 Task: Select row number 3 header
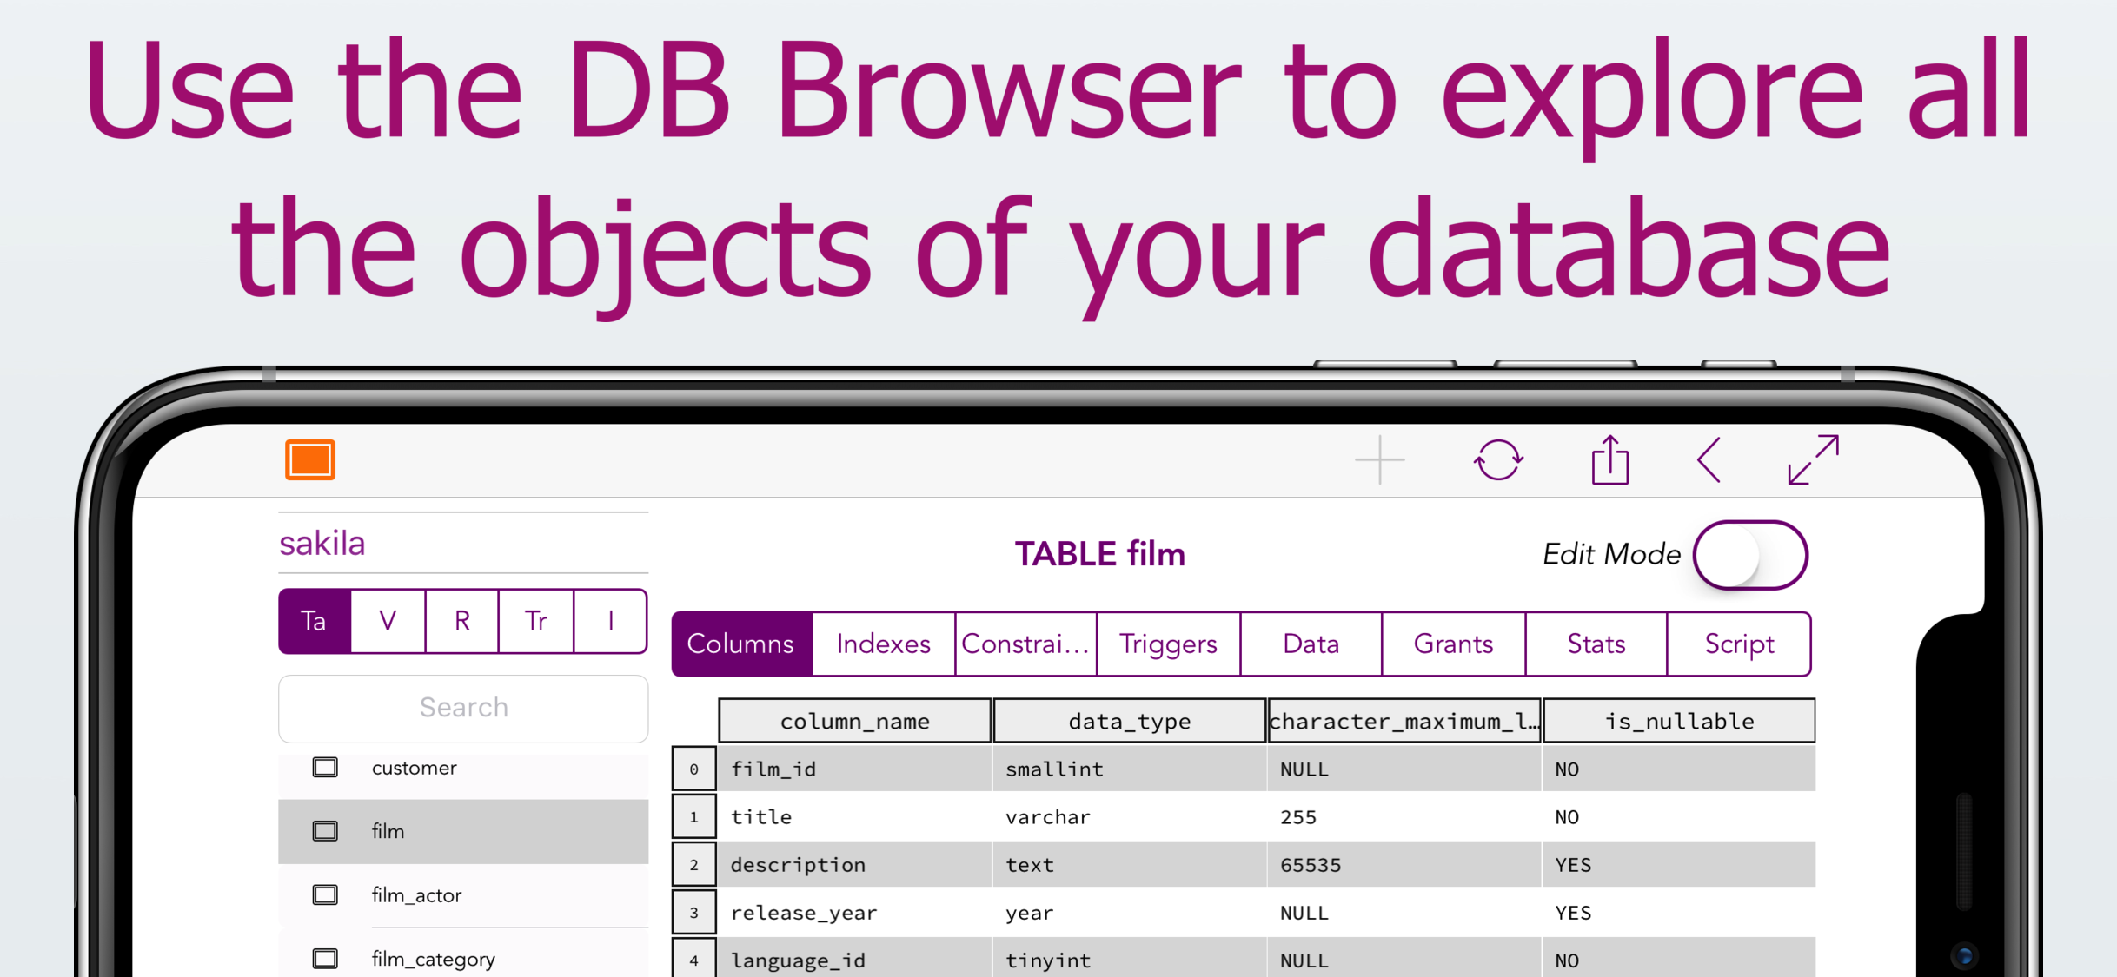(x=694, y=912)
